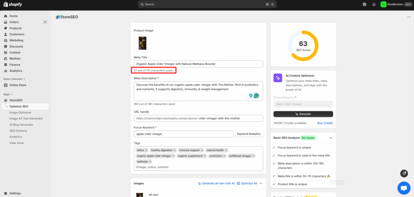
Task: Click the Analytics sidebar icon
Action: coord(6,71)
